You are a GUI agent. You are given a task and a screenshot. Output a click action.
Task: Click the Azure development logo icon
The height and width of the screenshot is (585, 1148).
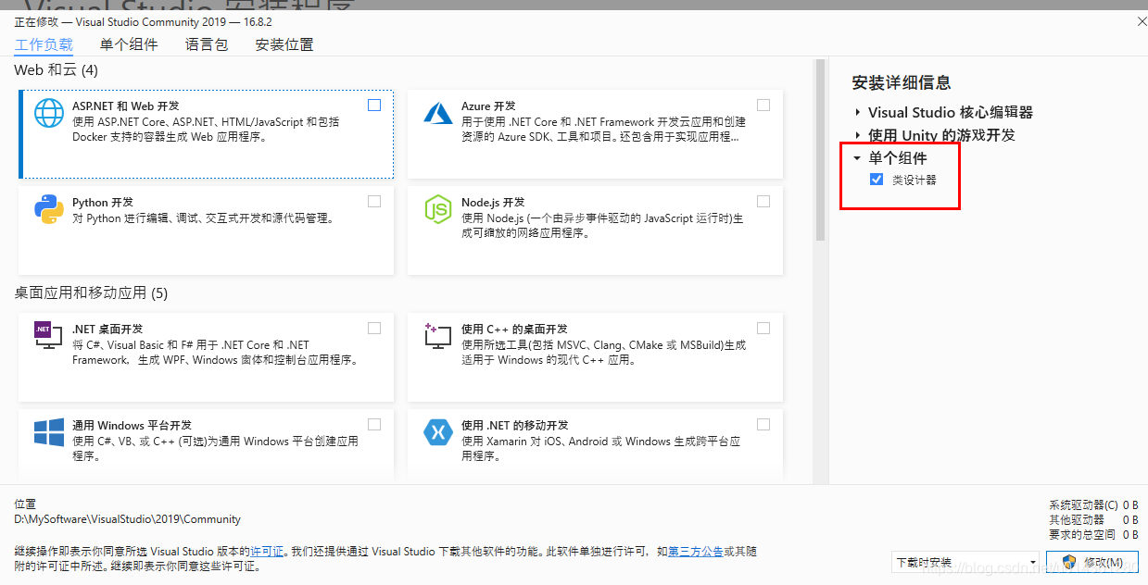click(x=437, y=112)
